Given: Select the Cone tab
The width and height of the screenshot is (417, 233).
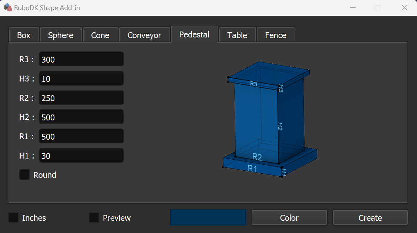Looking at the screenshot, I should (100, 35).
